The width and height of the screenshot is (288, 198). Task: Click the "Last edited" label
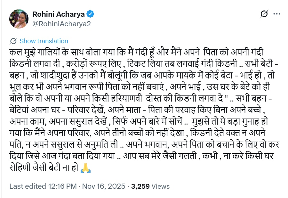(24, 186)
